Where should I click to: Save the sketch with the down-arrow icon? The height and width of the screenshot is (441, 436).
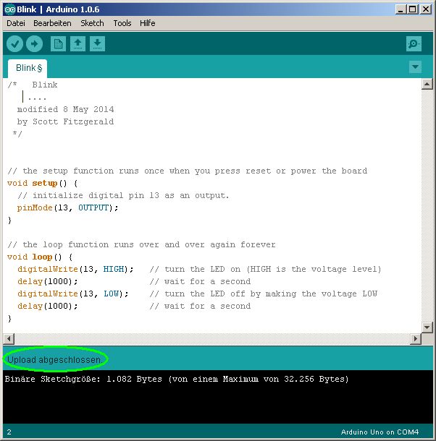pos(97,43)
